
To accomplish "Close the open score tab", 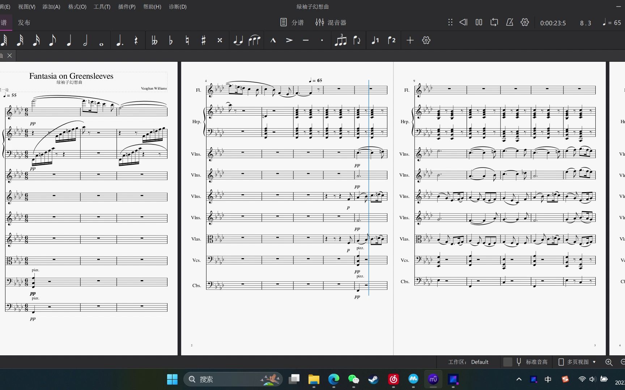I will pyautogui.click(x=10, y=55).
